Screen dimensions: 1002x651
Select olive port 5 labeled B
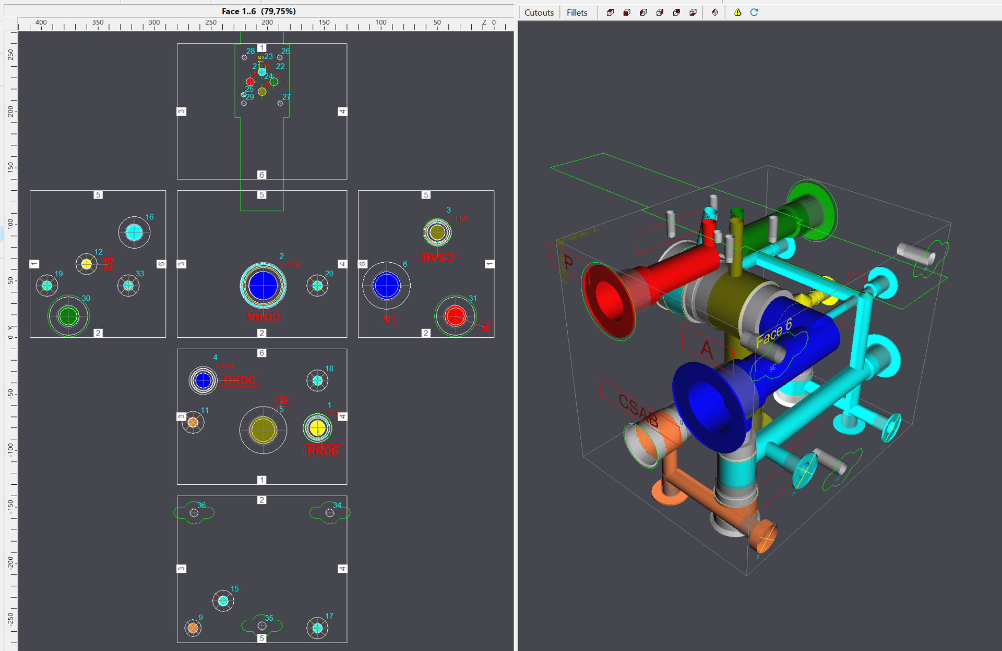[x=263, y=430]
